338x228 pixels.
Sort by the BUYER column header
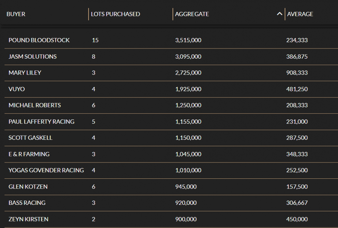pyautogui.click(x=16, y=14)
